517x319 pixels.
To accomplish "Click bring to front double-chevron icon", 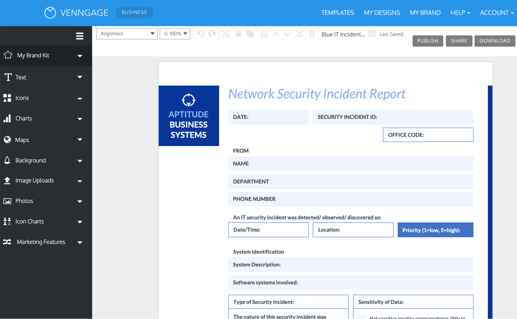I will tap(264, 34).
